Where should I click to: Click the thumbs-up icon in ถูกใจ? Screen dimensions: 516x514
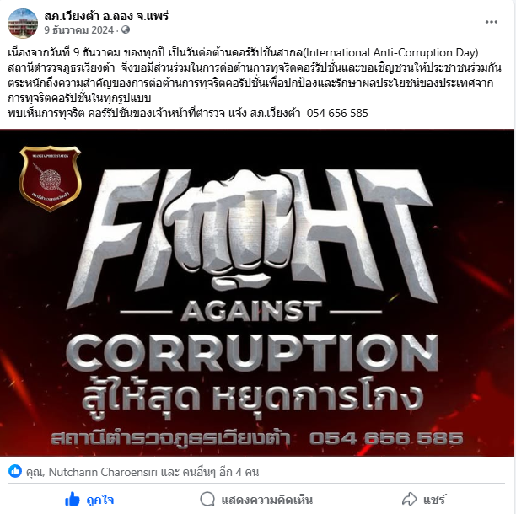(x=73, y=499)
